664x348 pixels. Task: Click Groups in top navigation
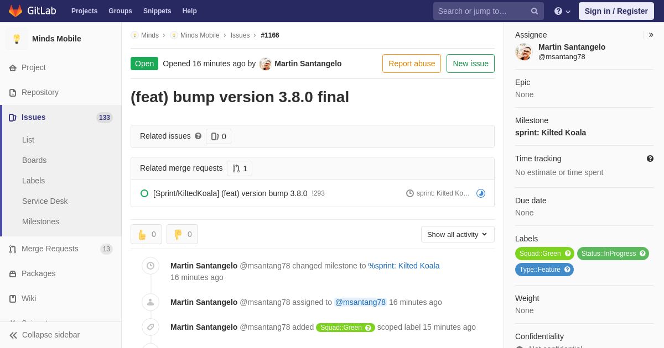[x=120, y=11]
